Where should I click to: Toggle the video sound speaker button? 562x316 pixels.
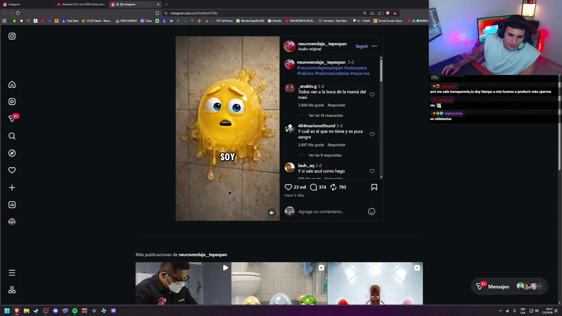click(271, 212)
